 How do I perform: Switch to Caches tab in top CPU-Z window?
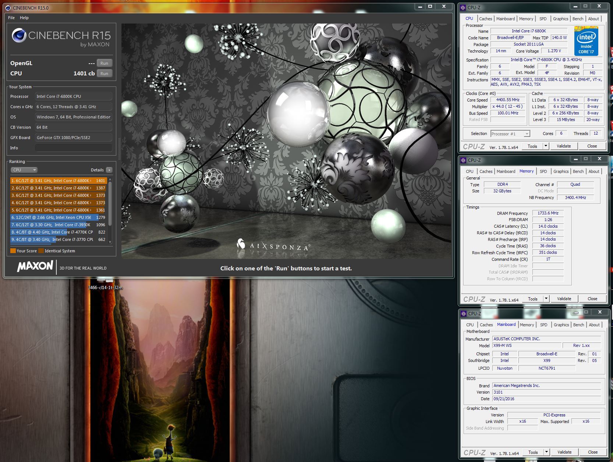[x=485, y=19]
